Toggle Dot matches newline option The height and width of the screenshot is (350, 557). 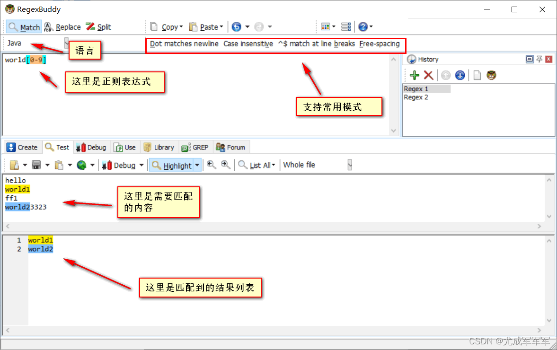pyautogui.click(x=184, y=44)
